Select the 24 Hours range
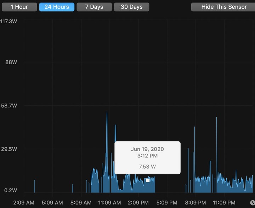This screenshot has width=255, height=208. (x=57, y=7)
